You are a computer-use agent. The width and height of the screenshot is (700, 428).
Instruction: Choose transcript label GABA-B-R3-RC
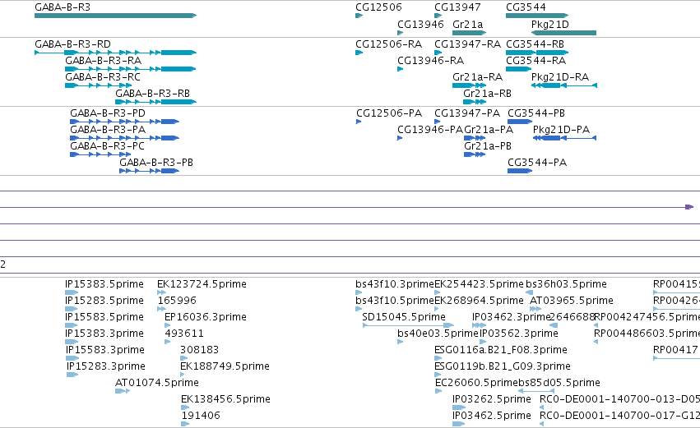pos(103,77)
